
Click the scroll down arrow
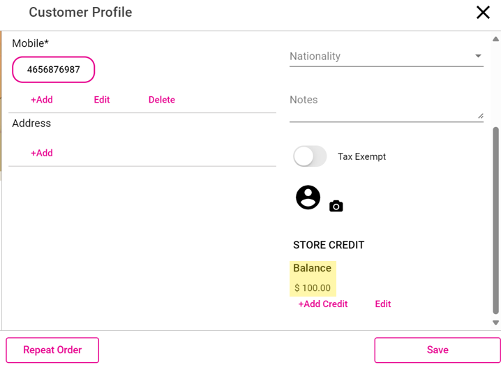click(x=496, y=322)
